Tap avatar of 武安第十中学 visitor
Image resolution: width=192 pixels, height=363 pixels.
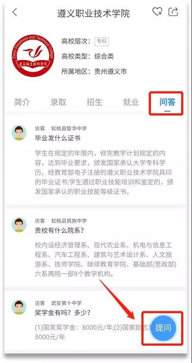pos(19,307)
